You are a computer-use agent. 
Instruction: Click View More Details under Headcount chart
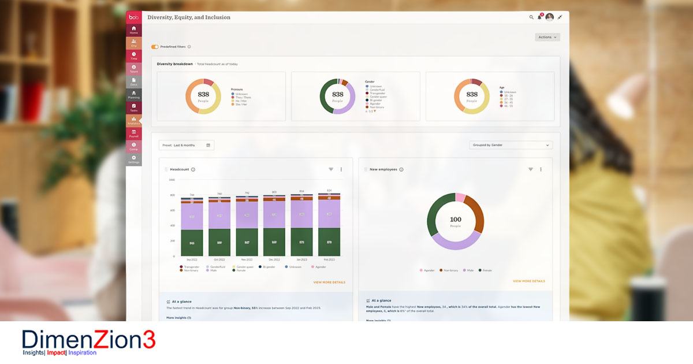pyautogui.click(x=329, y=282)
